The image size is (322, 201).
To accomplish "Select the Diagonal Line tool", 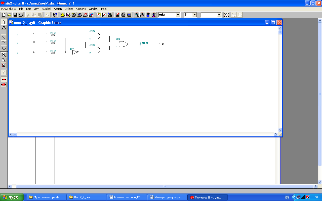I will click(x=4, y=38).
